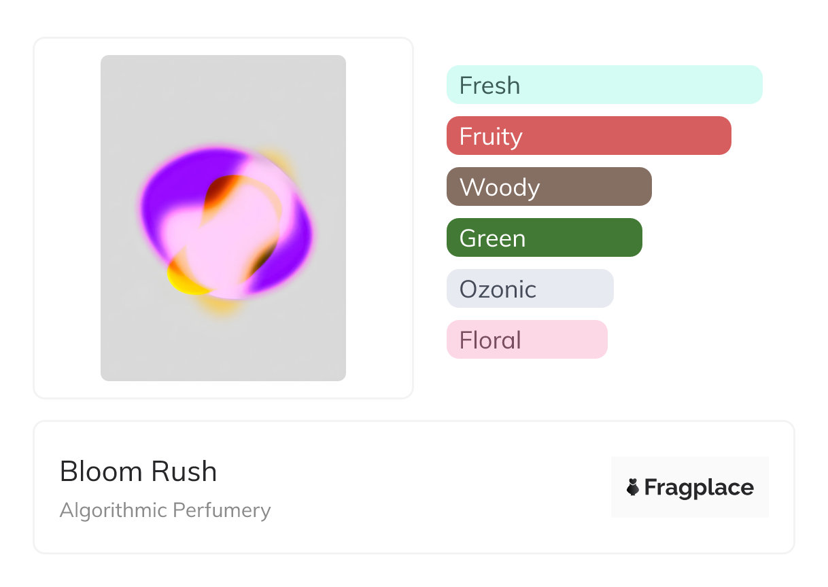828x587 pixels.
Task: Select the Ozonic accord bar
Action: point(530,289)
